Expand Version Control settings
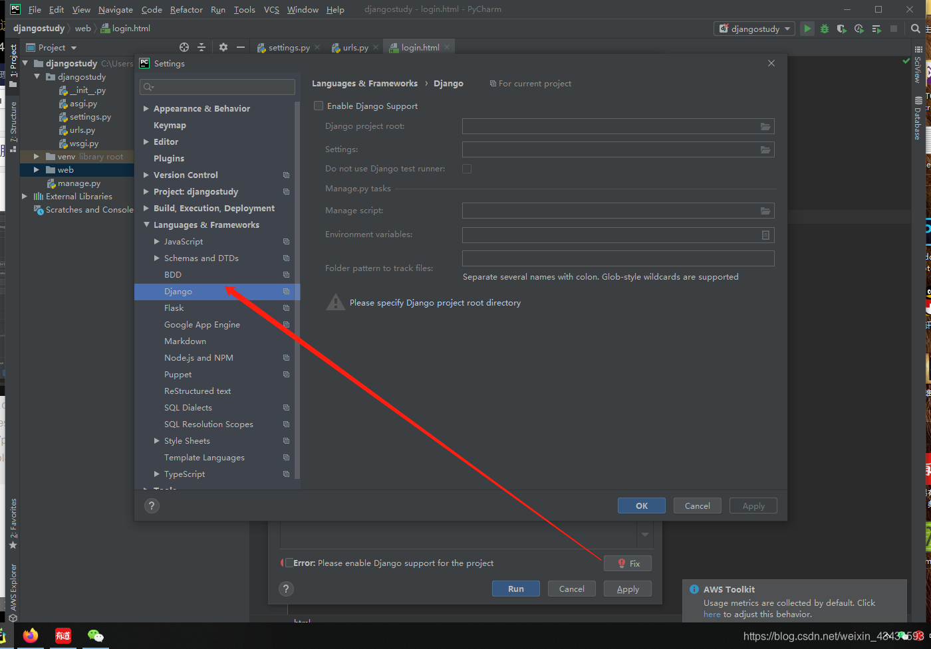This screenshot has height=649, width=931. (146, 175)
